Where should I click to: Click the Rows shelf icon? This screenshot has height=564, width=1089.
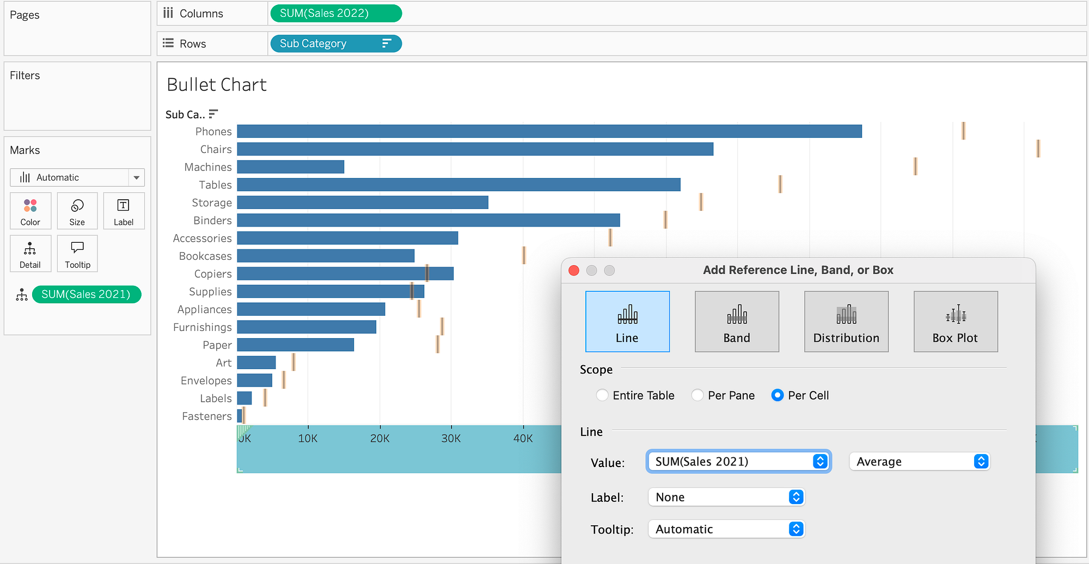(168, 43)
